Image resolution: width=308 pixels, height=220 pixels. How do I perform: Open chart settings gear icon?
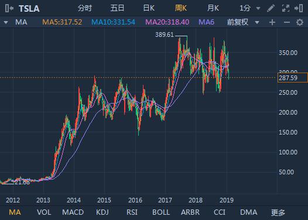click(x=300, y=22)
